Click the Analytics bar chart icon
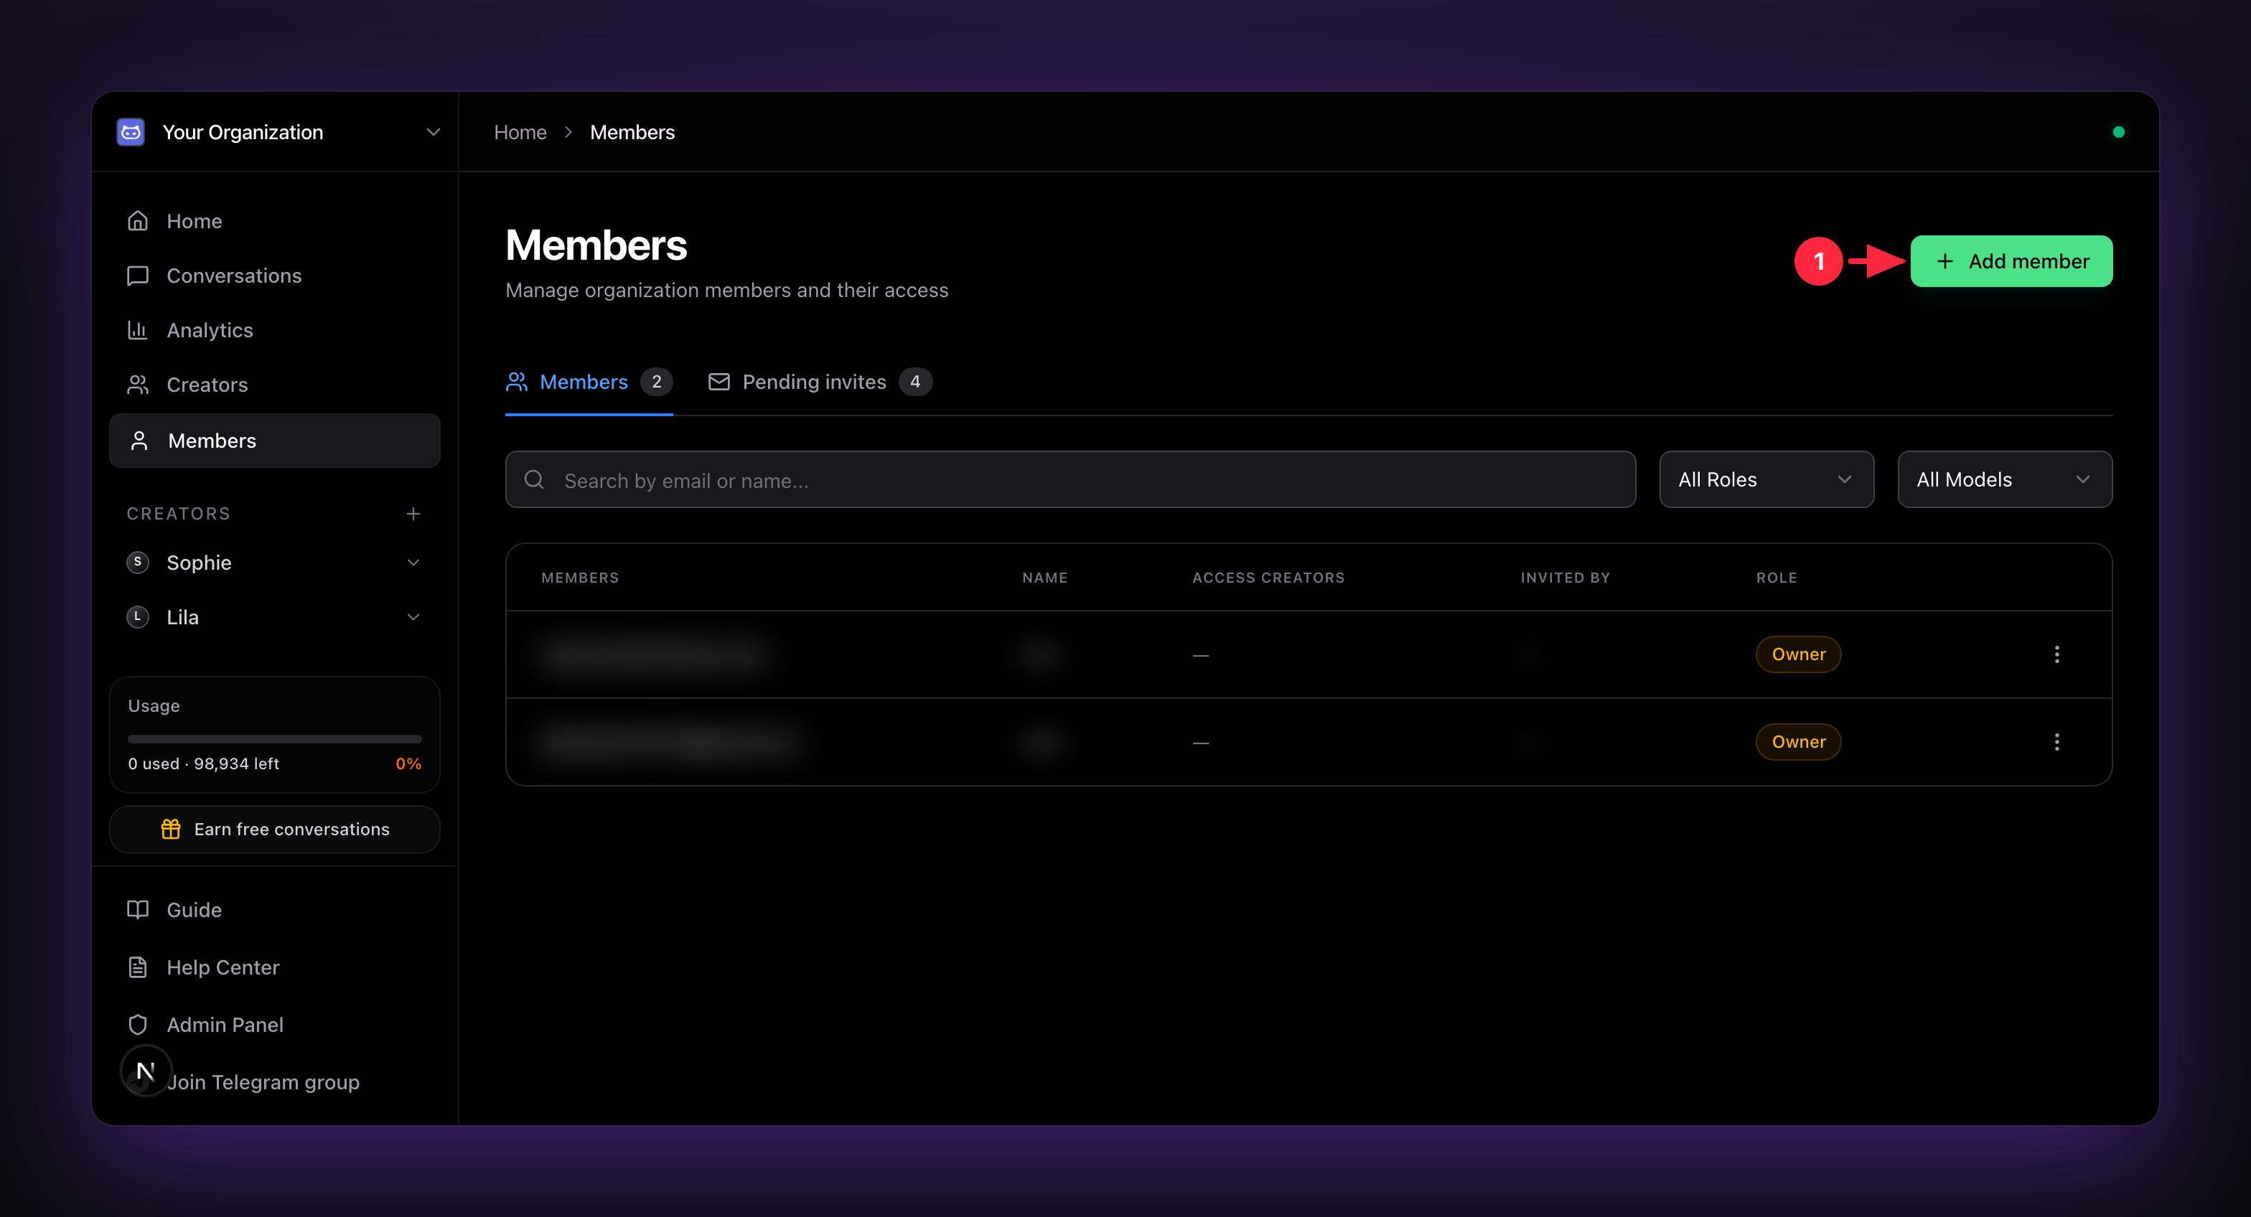This screenshot has height=1217, width=2251. click(138, 330)
